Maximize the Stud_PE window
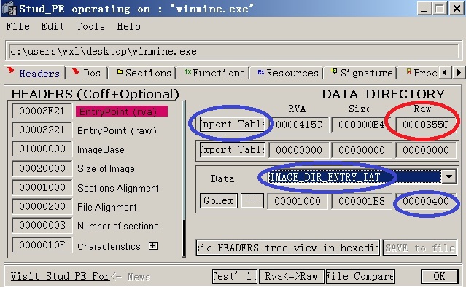Screen dimensions: 466x287 pos(440,8)
